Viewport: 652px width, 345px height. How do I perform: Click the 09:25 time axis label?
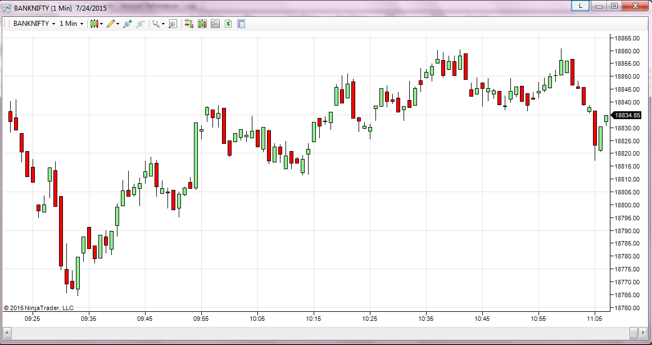[x=33, y=319]
